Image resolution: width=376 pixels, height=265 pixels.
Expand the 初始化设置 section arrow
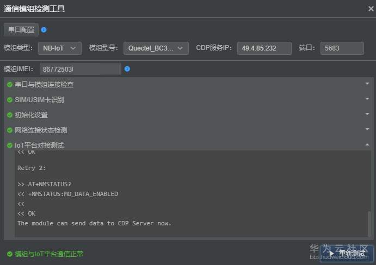tap(367, 114)
